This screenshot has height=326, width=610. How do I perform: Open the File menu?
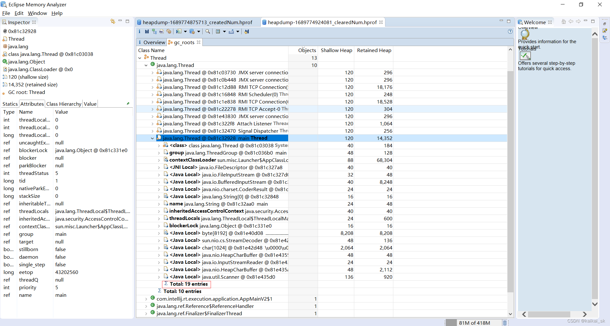point(6,13)
